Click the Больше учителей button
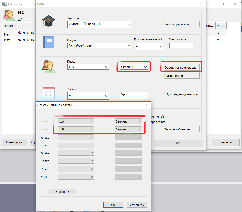This screenshot has width=242, height=212. click(x=181, y=24)
